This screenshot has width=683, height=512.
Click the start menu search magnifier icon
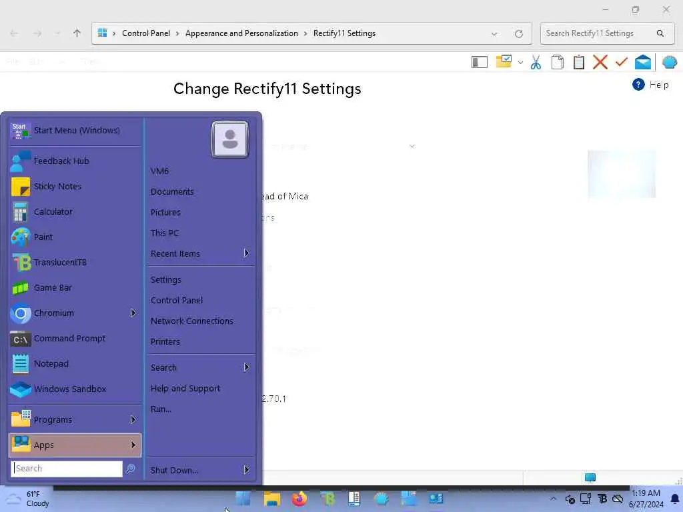pyautogui.click(x=130, y=469)
